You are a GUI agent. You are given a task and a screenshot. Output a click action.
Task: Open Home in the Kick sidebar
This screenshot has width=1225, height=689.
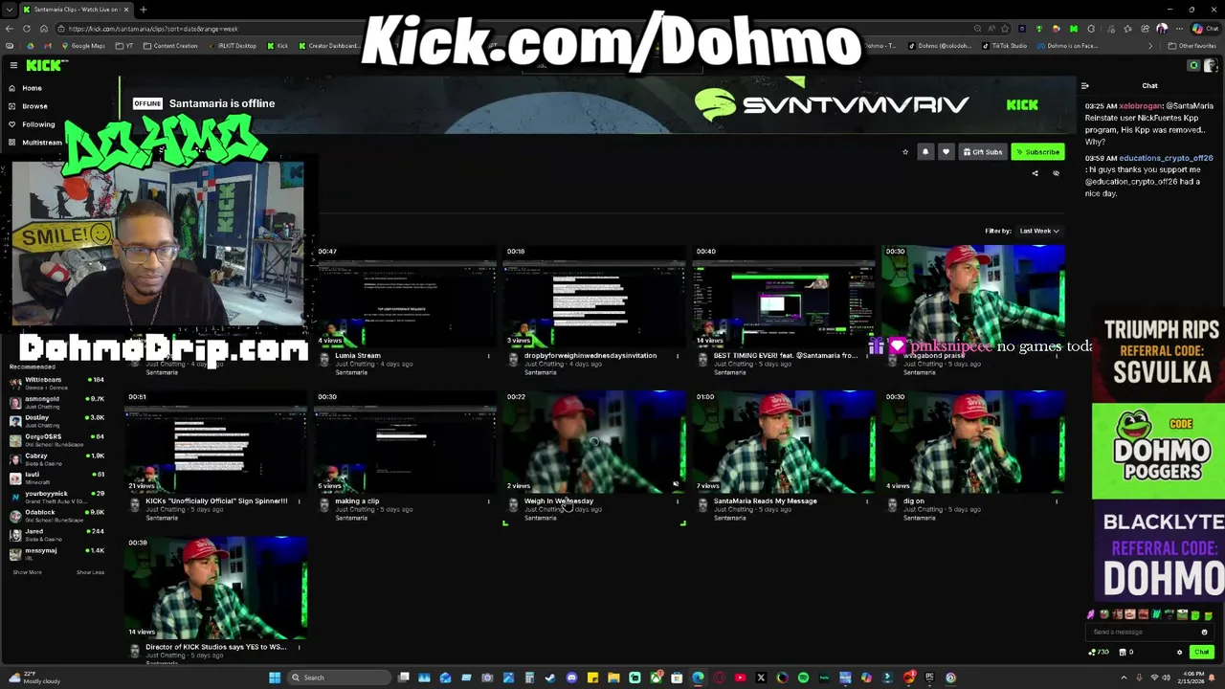tap(32, 88)
